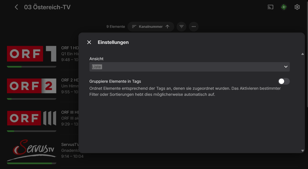Close the Einstellungen dialog

(89, 42)
